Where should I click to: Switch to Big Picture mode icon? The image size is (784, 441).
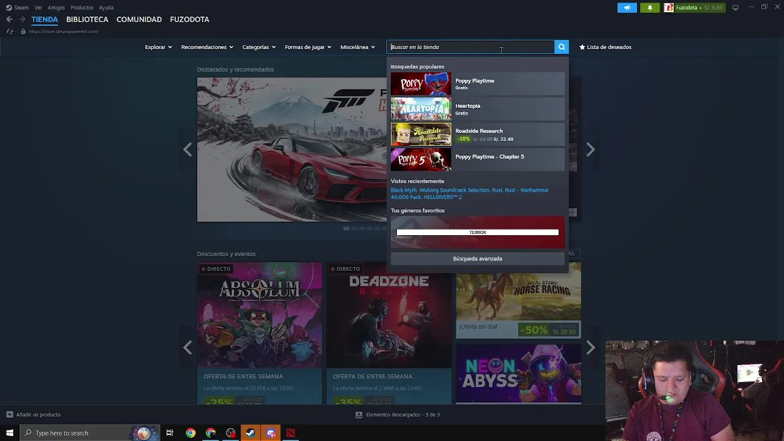pos(735,7)
